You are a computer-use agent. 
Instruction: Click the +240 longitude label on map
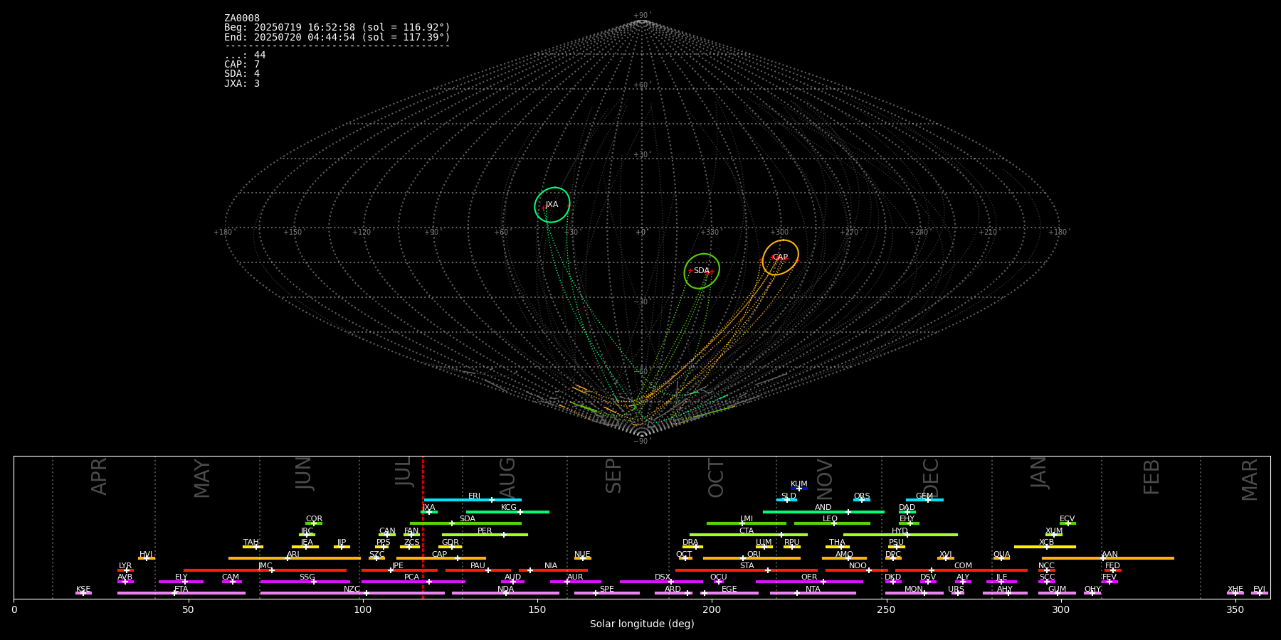click(x=919, y=233)
